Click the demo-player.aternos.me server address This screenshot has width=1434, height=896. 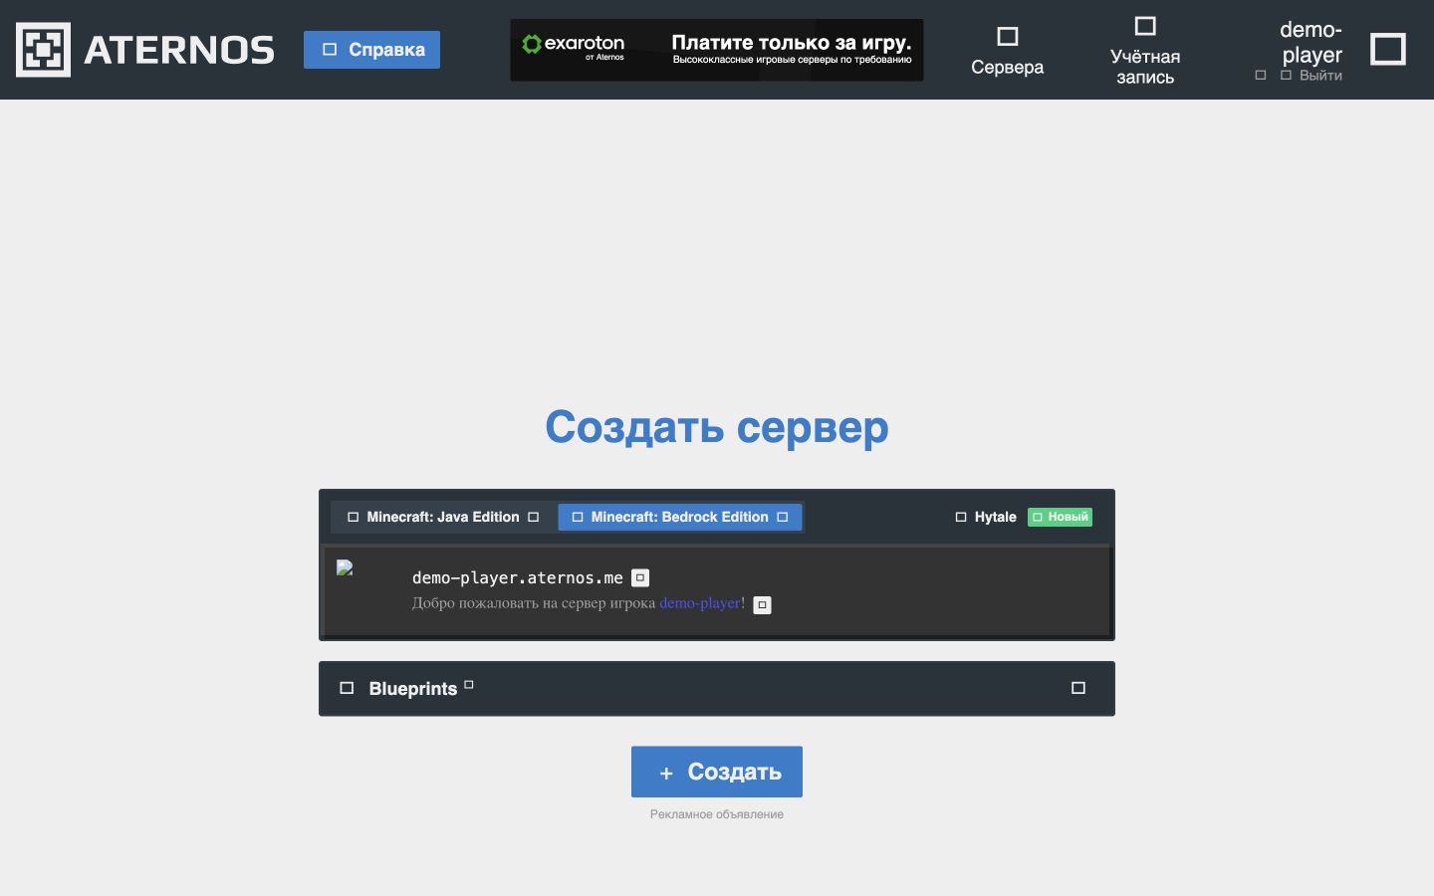[x=518, y=577]
